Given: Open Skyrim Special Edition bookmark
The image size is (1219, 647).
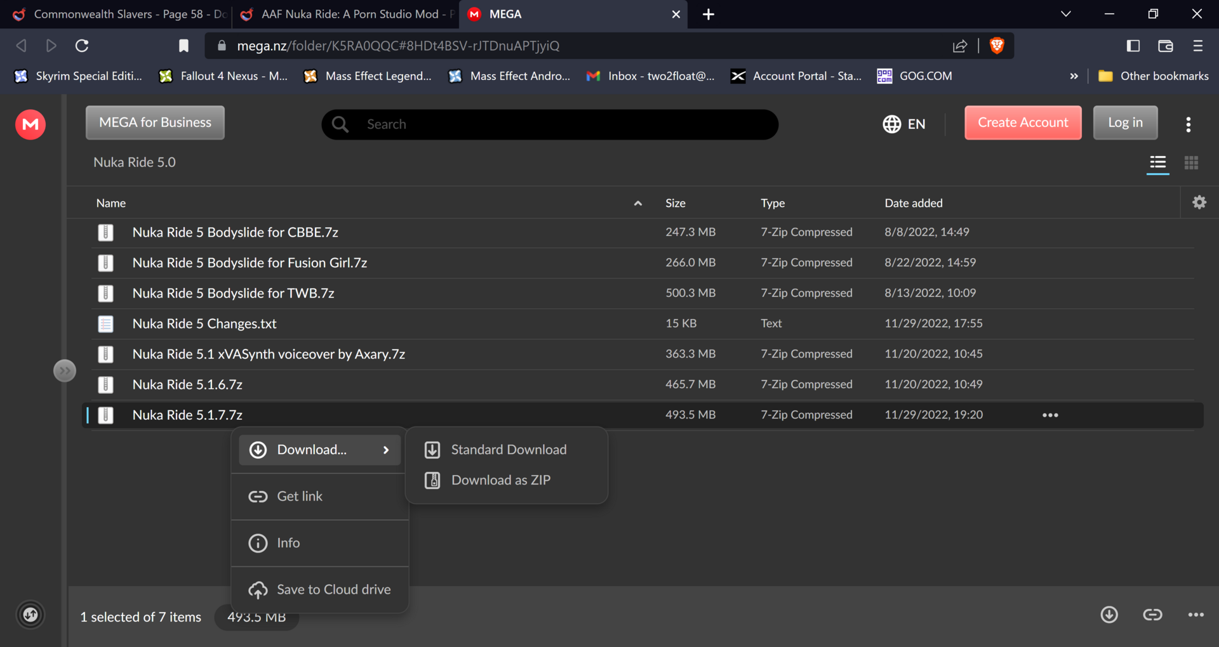Looking at the screenshot, I should tap(79, 76).
